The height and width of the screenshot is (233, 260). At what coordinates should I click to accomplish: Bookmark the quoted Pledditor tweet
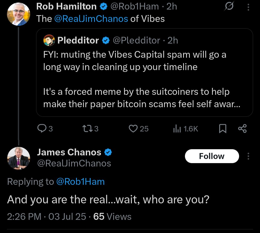[223, 128]
